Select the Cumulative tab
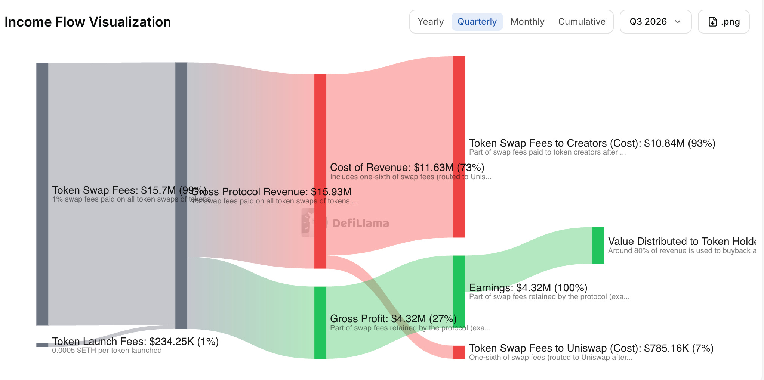 (582, 22)
